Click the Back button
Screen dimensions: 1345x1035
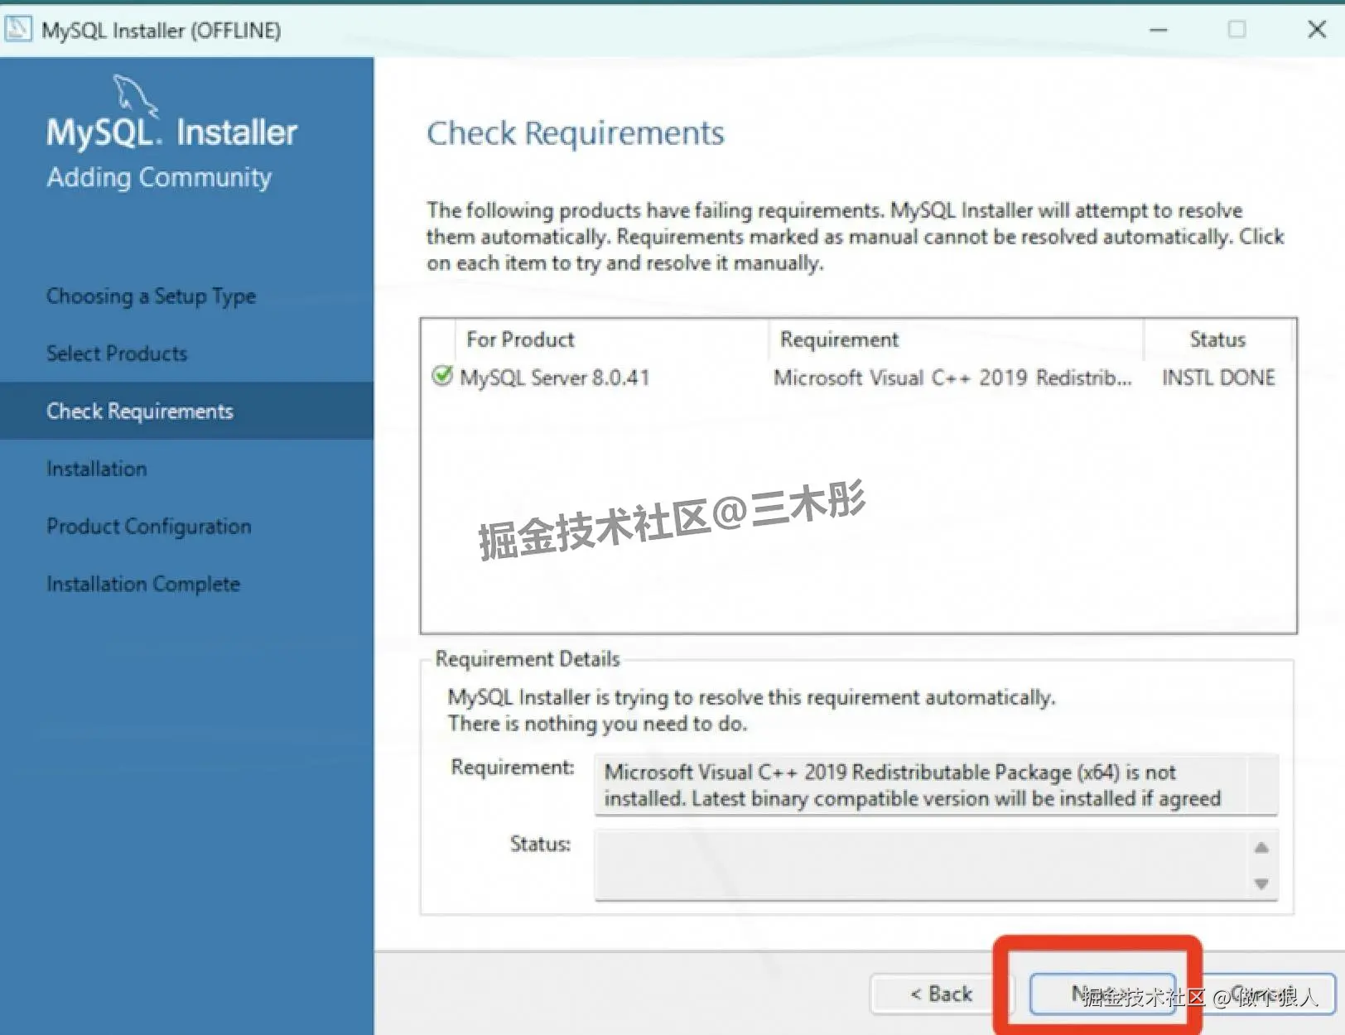pos(940,993)
